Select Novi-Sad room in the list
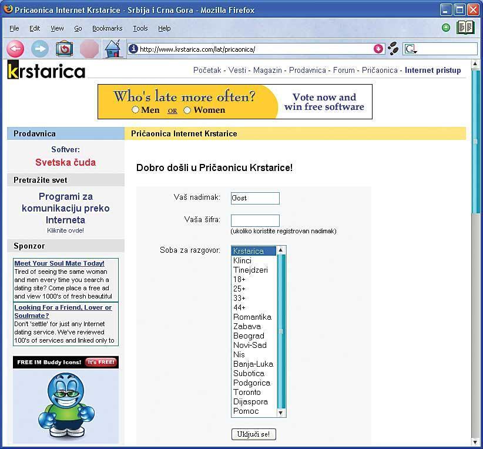The image size is (483, 449). [x=253, y=345]
